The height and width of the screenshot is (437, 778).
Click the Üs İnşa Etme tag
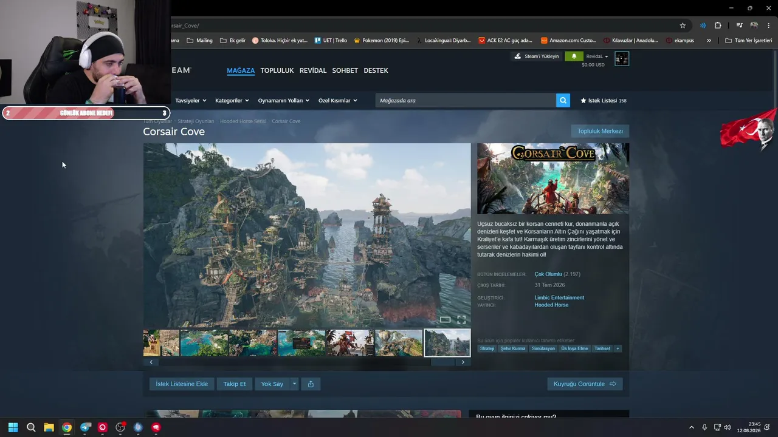coord(575,348)
